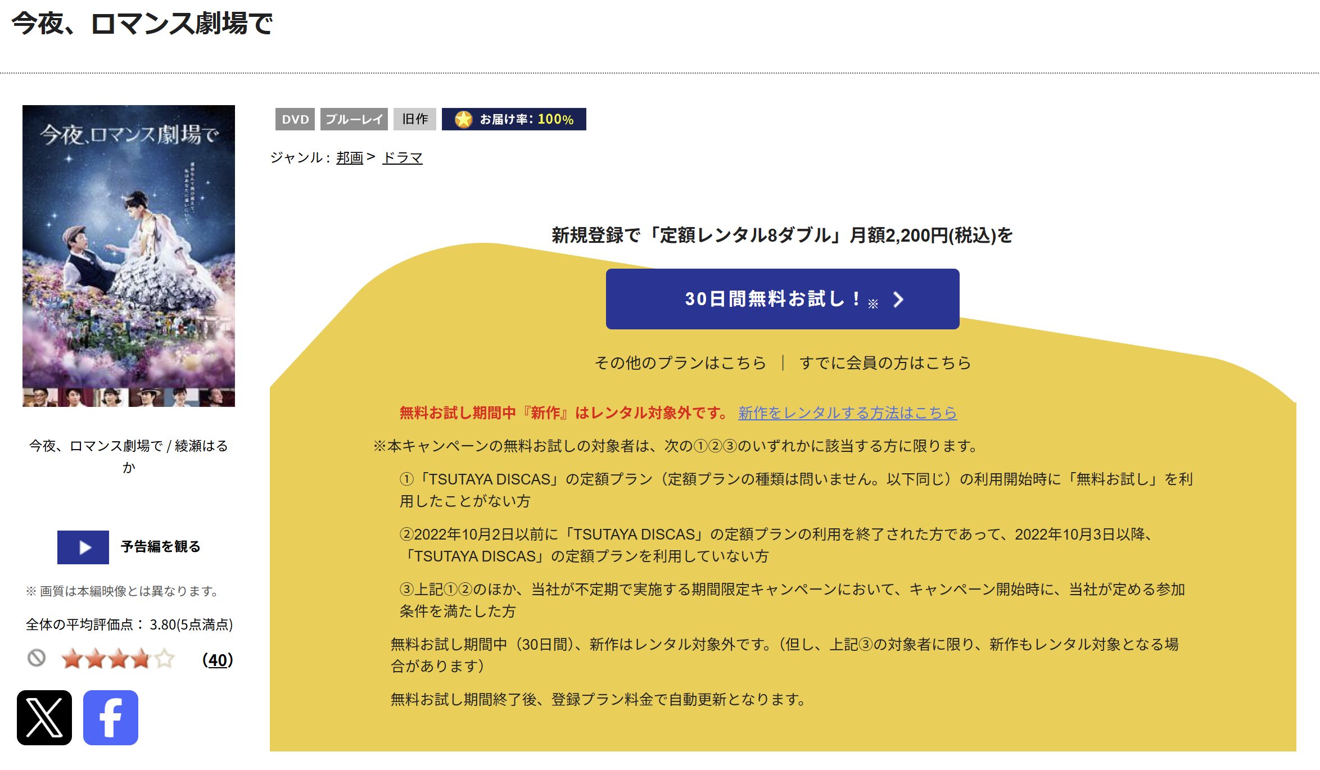
Task: Share on X (Twitter) icon
Action: pos(44,717)
